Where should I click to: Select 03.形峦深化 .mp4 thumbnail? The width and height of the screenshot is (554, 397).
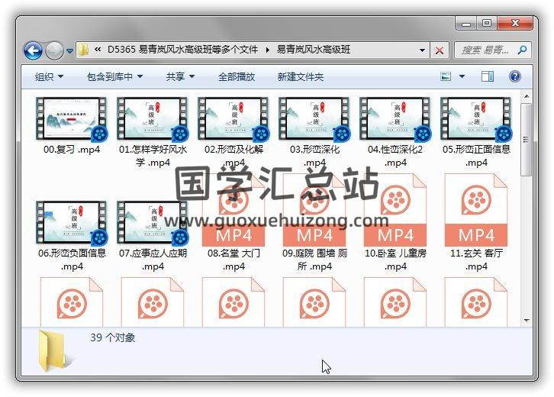(314, 119)
